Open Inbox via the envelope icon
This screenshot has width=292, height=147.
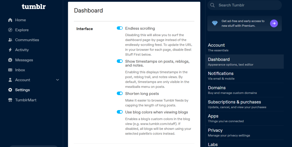click(x=10, y=70)
